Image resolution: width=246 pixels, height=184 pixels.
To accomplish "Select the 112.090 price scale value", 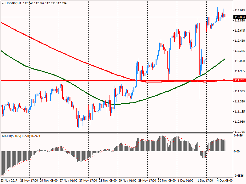I will click(x=240, y=61).
